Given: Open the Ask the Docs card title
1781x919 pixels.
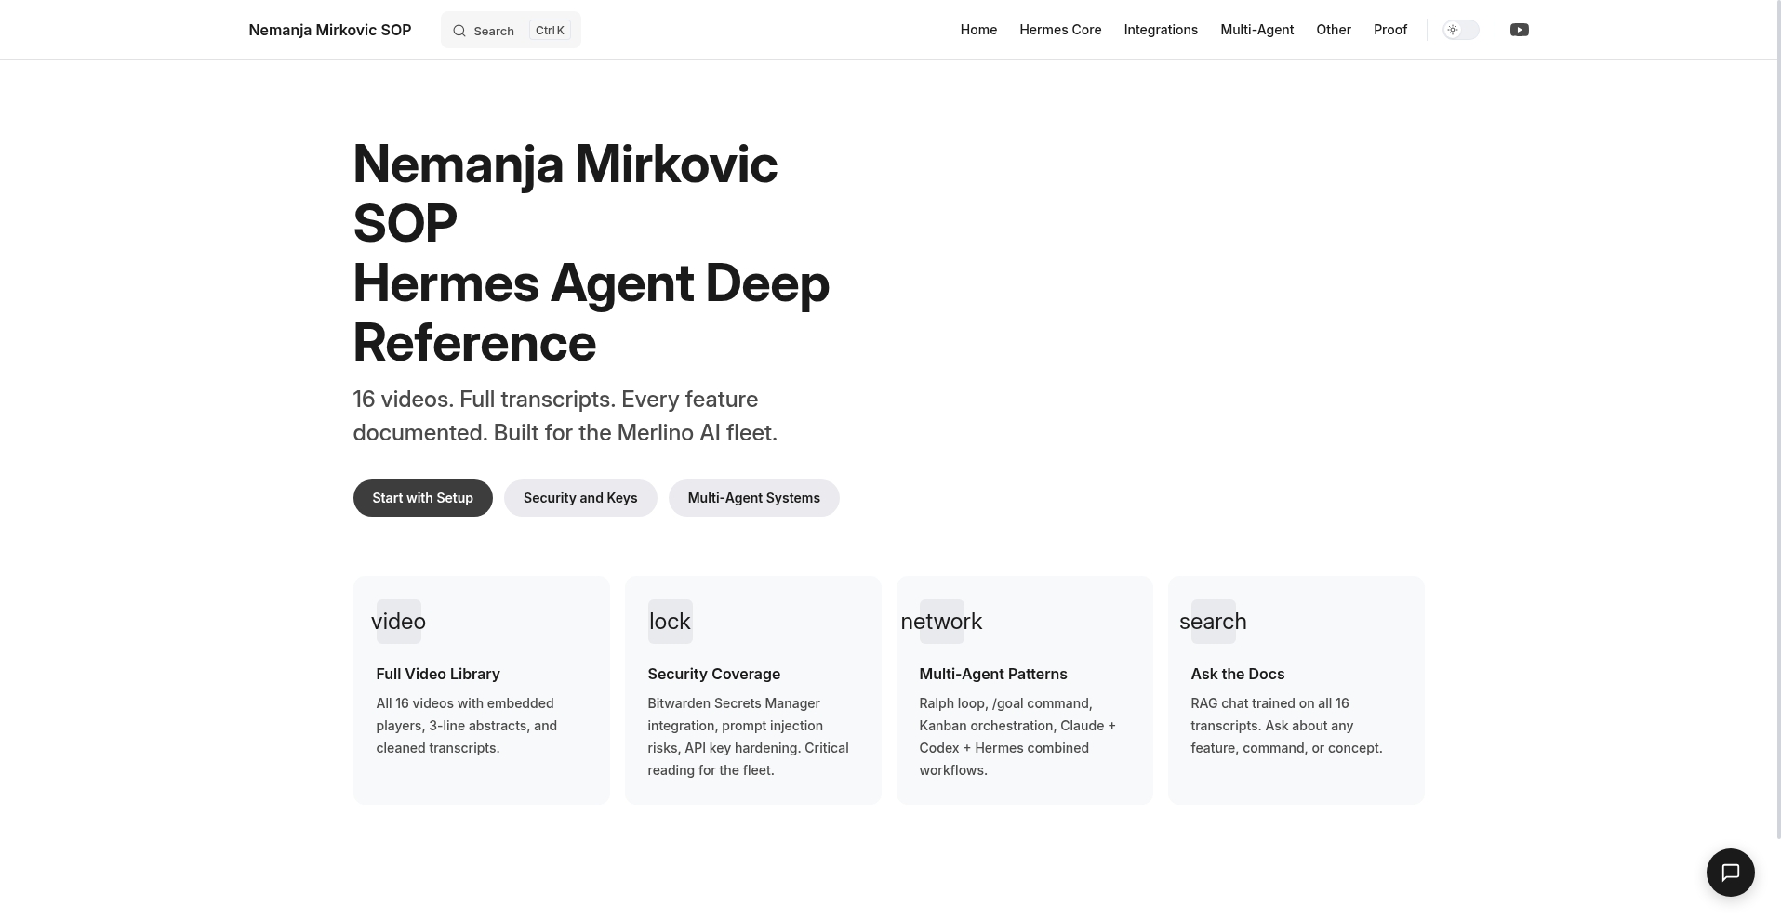Looking at the screenshot, I should (1238, 674).
